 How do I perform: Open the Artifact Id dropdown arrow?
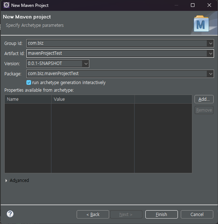pyautogui.click(x=211, y=54)
